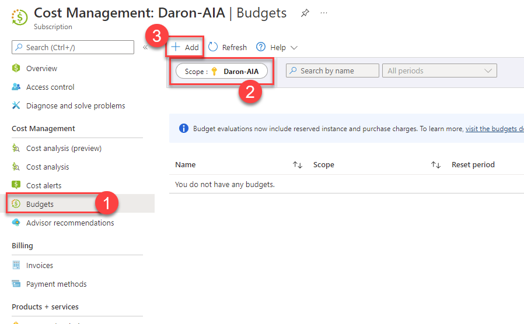Open Advisor recommendations
Image resolution: width=524 pixels, height=324 pixels.
(x=70, y=223)
